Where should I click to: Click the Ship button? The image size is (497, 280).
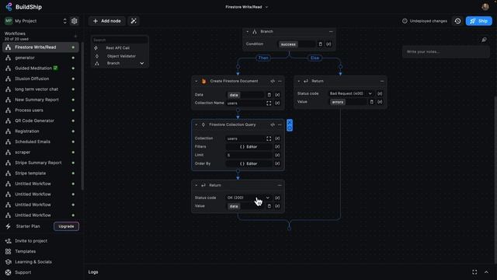[x=478, y=21]
